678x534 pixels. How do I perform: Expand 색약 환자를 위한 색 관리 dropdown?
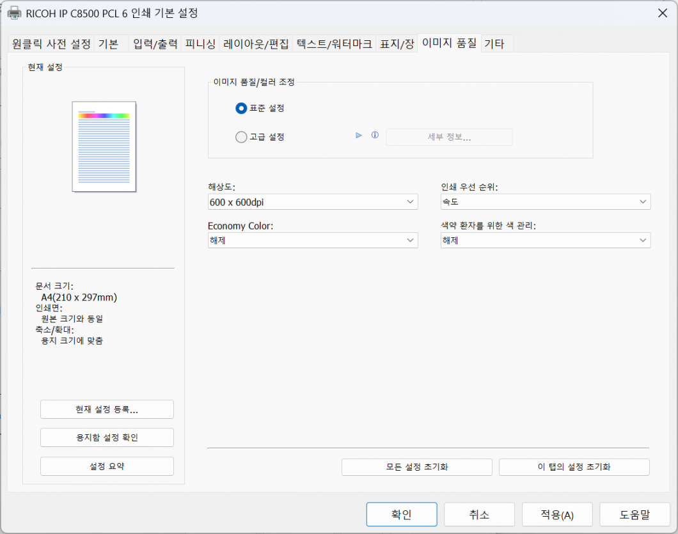pyautogui.click(x=545, y=240)
